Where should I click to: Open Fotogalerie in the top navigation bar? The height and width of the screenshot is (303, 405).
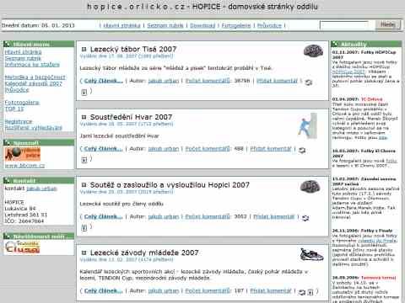236,25
